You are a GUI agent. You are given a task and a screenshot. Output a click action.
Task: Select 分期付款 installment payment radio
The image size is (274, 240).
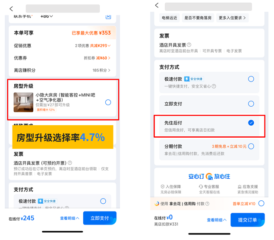[251, 146]
